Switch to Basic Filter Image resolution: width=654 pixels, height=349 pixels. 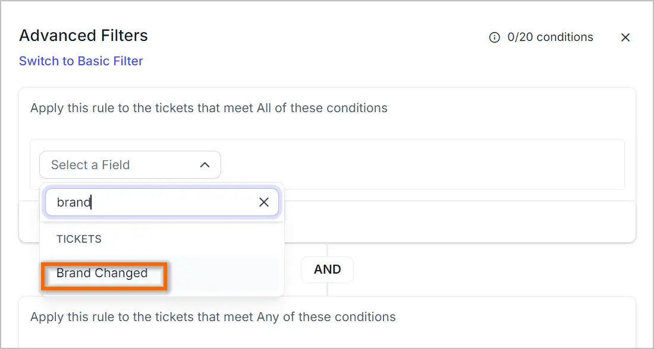pyautogui.click(x=81, y=61)
